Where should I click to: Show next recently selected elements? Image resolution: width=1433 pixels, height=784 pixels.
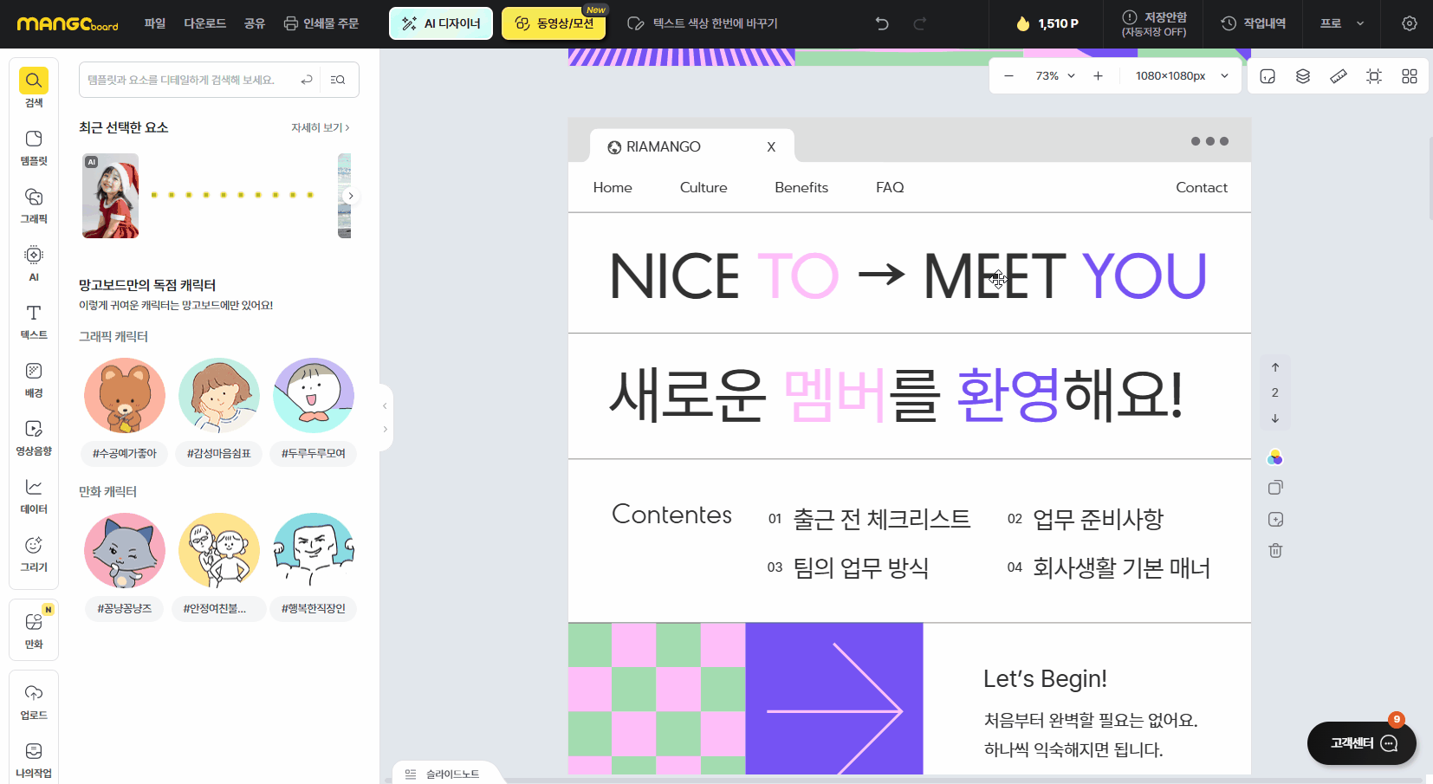[351, 196]
